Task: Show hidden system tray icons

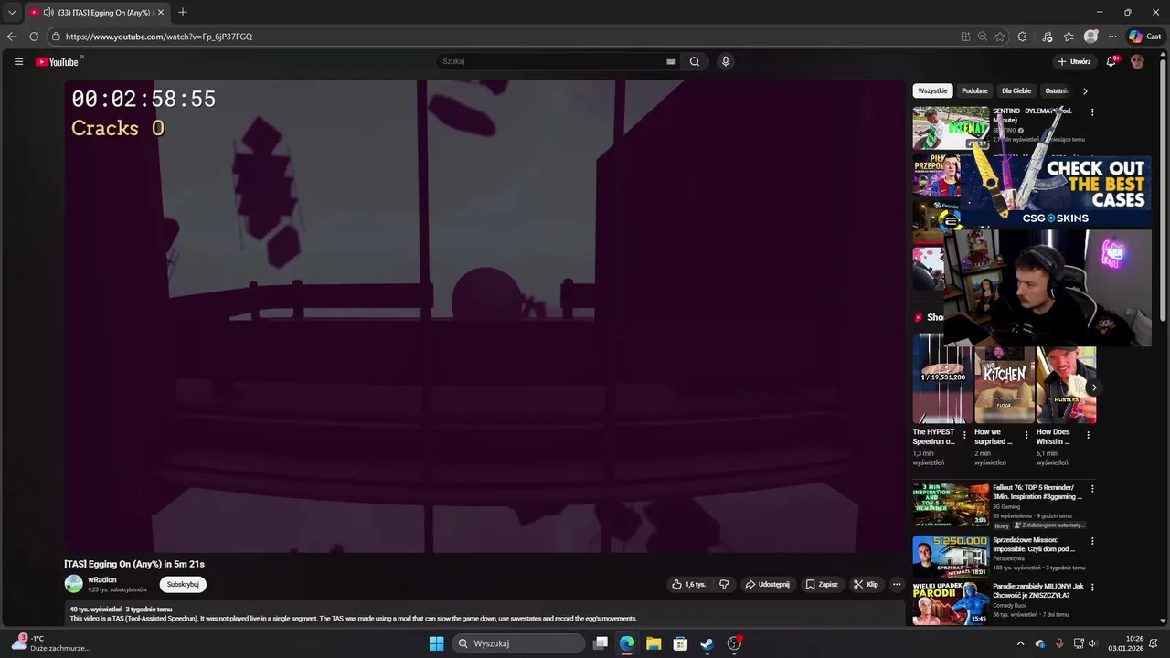Action: pyautogui.click(x=1020, y=643)
